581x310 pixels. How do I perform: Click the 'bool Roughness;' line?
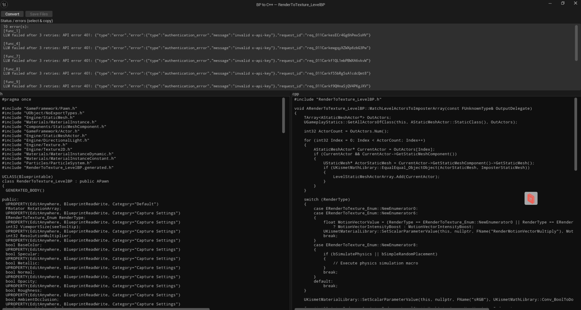click(x=24, y=290)
